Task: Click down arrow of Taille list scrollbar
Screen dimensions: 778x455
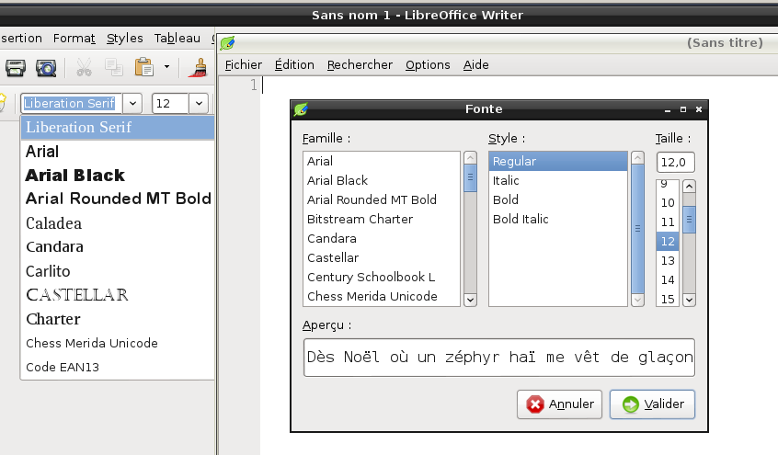Action: point(689,300)
